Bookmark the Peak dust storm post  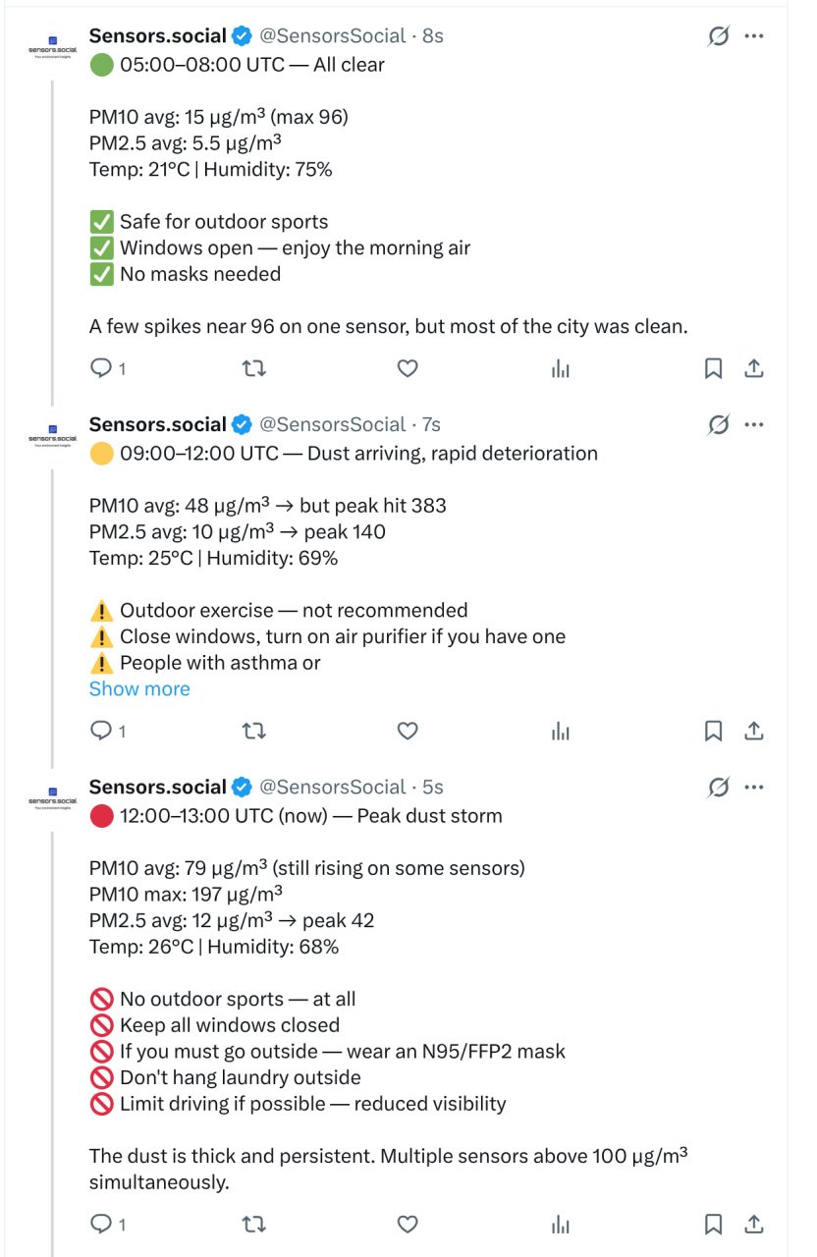(714, 1225)
